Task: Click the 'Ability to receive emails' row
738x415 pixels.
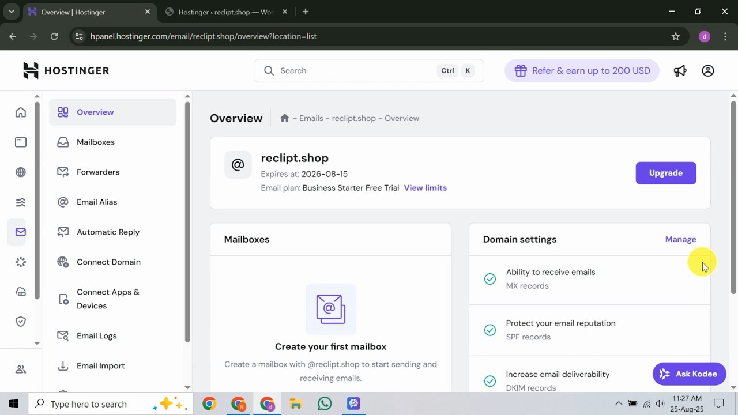Action: [x=590, y=279]
